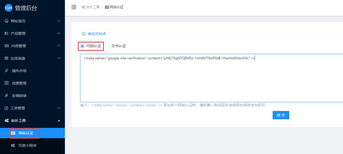The width and height of the screenshot is (343, 154).
Task: Click the 管理后台 title text
Action: pos(26,8)
